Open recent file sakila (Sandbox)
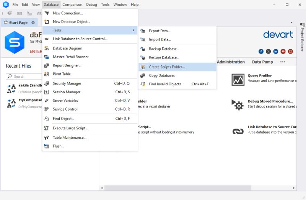 click(x=24, y=88)
